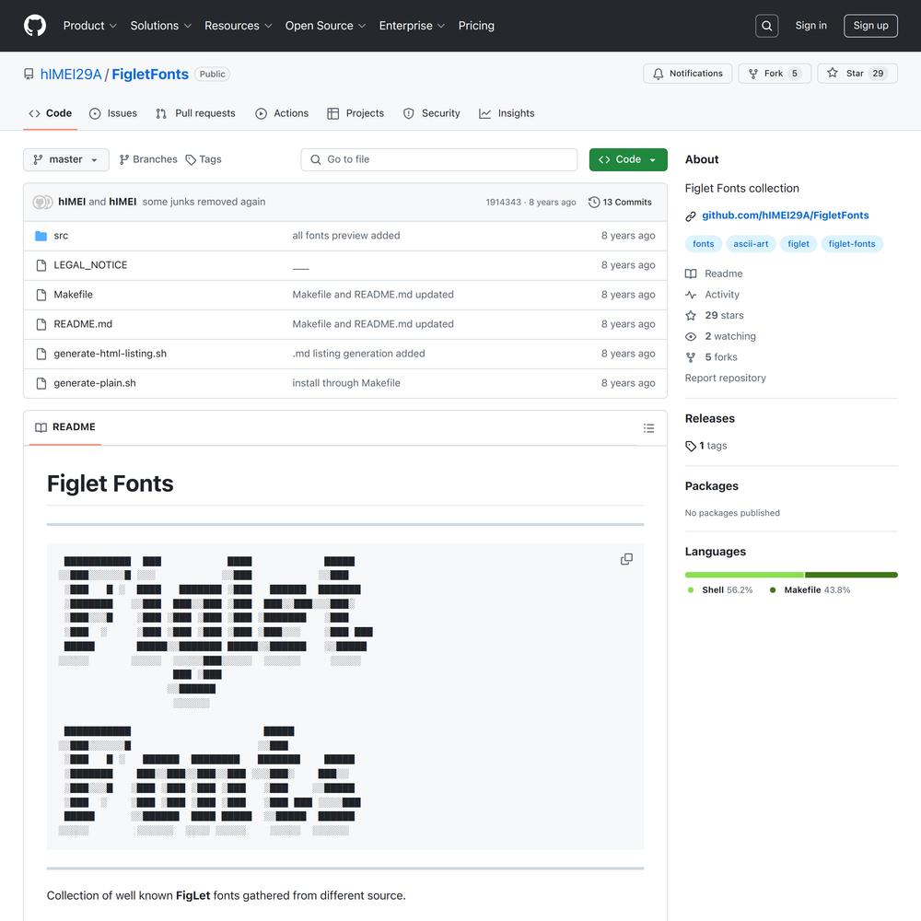Open the 'all fonts preview added' commit message
The height and width of the screenshot is (921, 921).
[x=346, y=236]
